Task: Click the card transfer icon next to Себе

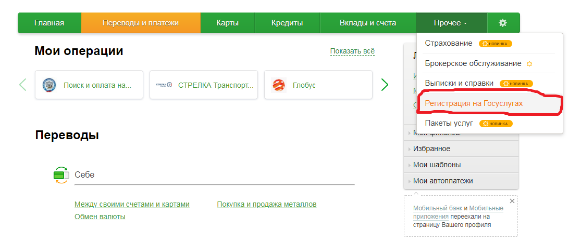Action: (x=61, y=175)
